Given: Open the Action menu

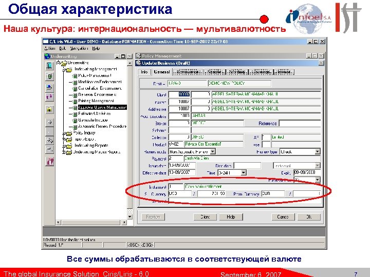Looking at the screenshot, I should (50, 48).
